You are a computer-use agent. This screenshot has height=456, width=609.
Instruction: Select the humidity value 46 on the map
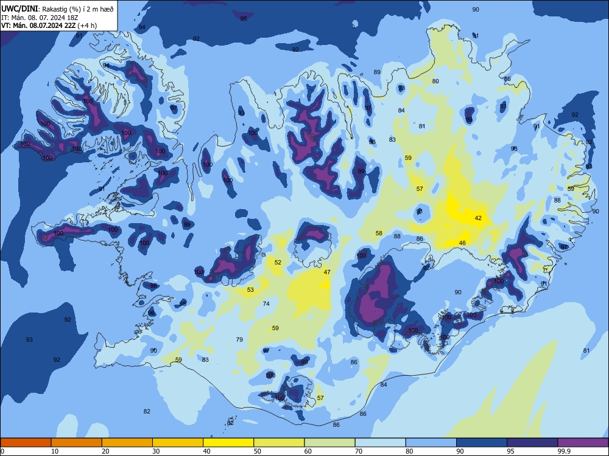click(462, 243)
